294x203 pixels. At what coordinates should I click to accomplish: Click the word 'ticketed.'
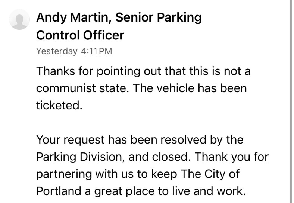(x=59, y=105)
